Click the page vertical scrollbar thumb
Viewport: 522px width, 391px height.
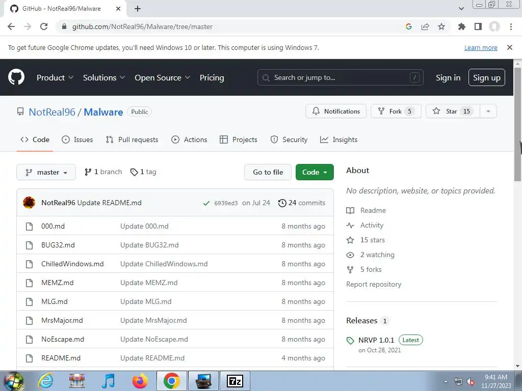pyautogui.click(x=517, y=125)
